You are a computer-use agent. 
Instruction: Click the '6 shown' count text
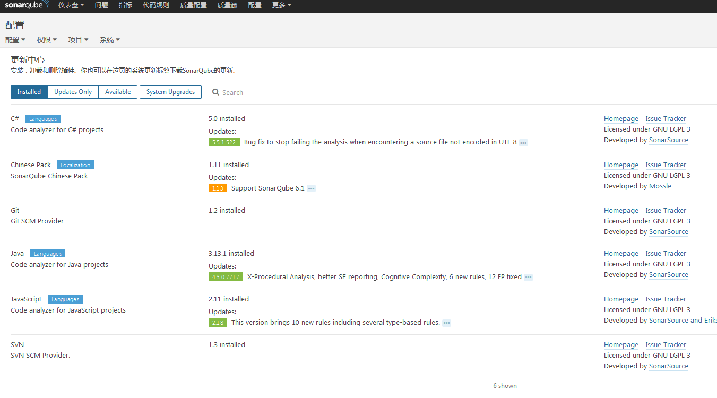coord(505,386)
